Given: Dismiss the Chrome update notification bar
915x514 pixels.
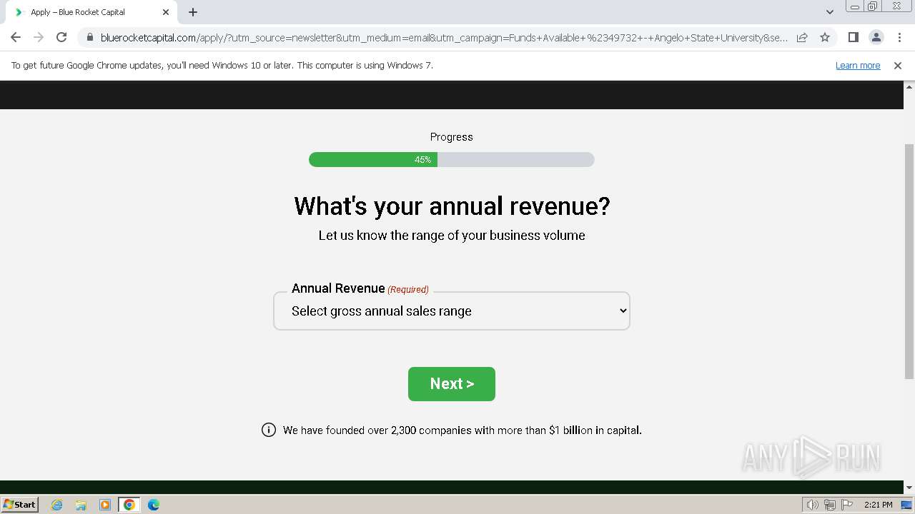Looking at the screenshot, I should (x=898, y=66).
